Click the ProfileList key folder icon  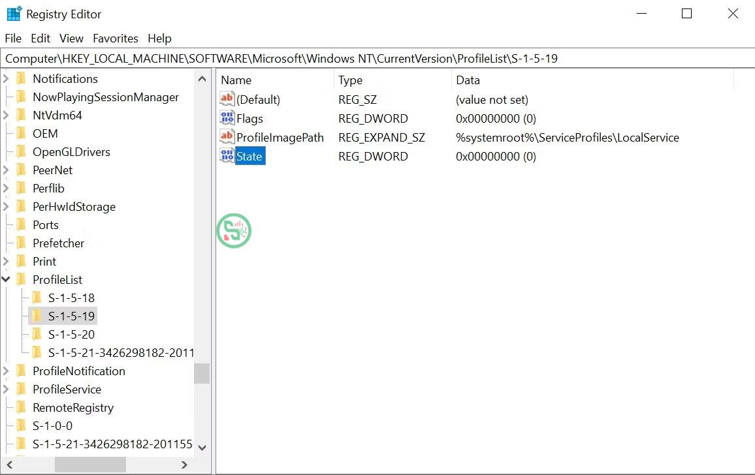click(x=21, y=280)
